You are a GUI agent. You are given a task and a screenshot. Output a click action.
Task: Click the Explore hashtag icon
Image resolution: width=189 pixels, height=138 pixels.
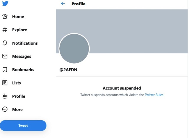[x=5, y=30]
